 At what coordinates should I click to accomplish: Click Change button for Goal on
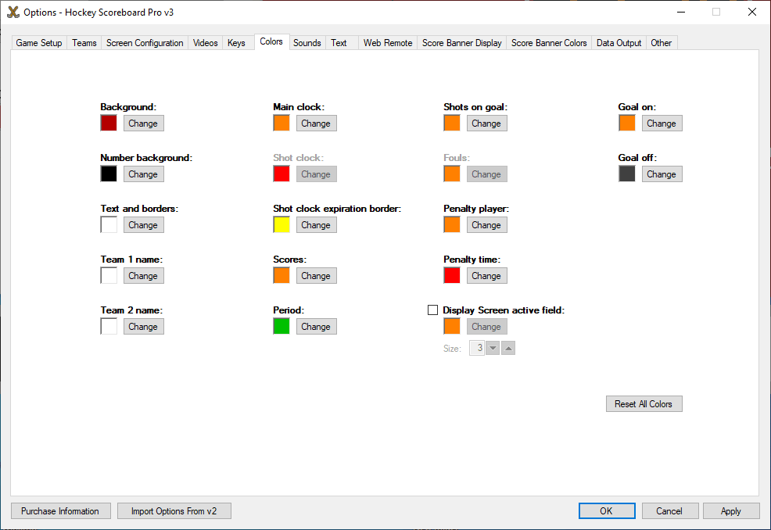tap(662, 123)
